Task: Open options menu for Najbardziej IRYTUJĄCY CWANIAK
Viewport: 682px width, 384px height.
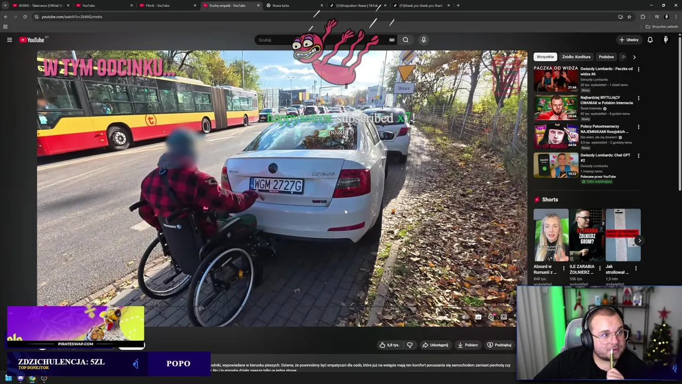Action: click(x=638, y=98)
